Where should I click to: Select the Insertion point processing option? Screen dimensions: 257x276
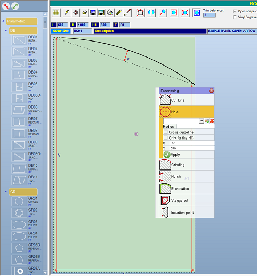pyautogui.click(x=187, y=212)
